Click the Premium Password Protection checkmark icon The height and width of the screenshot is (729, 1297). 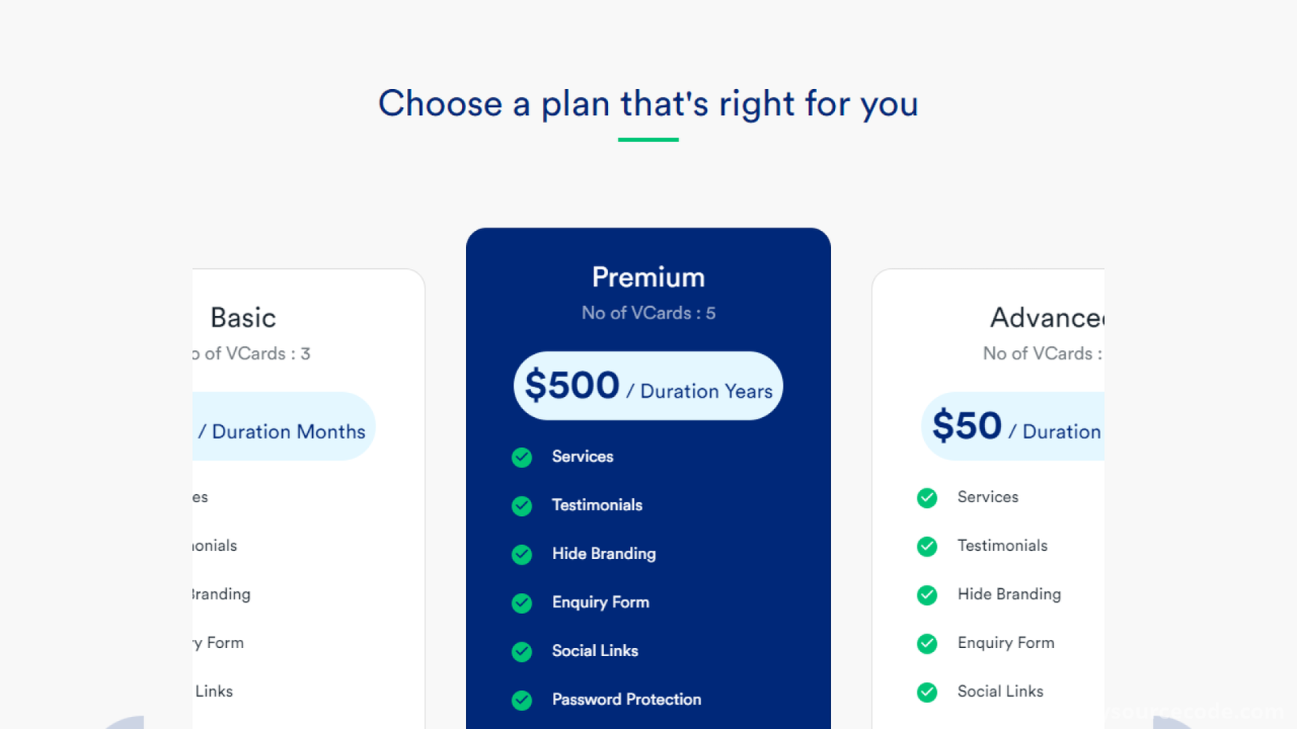(x=522, y=701)
